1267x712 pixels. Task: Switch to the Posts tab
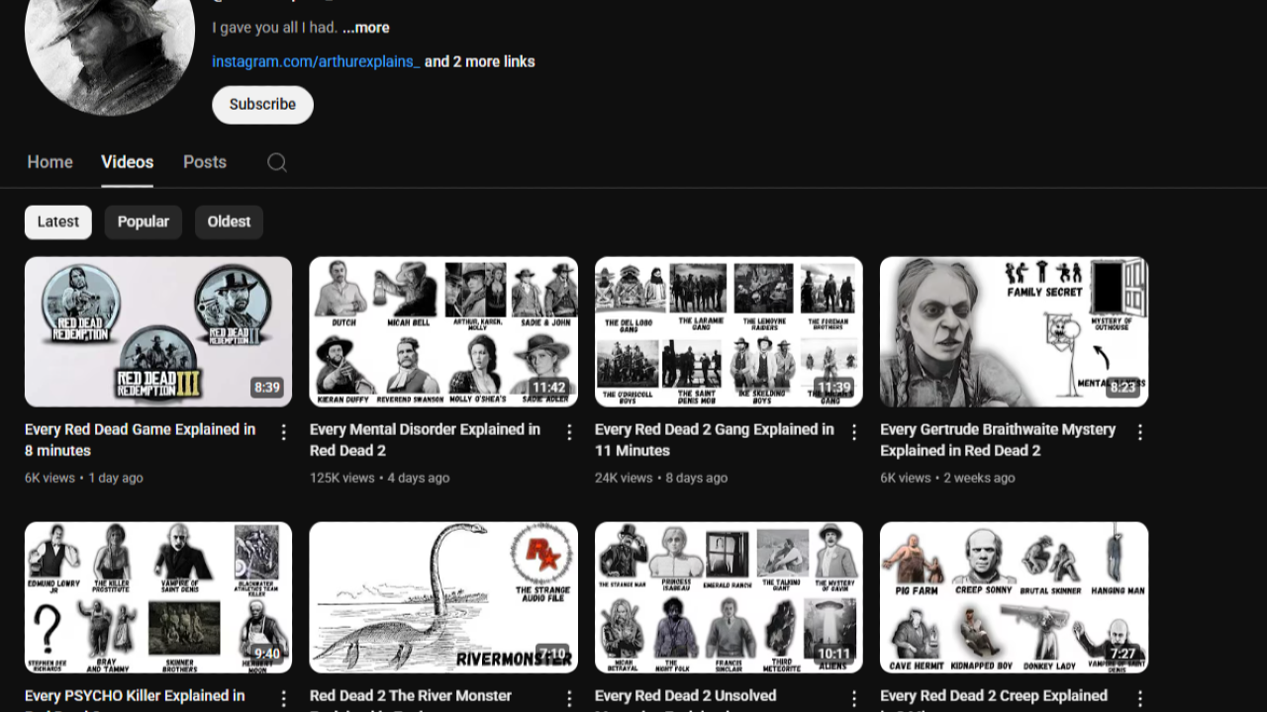click(204, 162)
